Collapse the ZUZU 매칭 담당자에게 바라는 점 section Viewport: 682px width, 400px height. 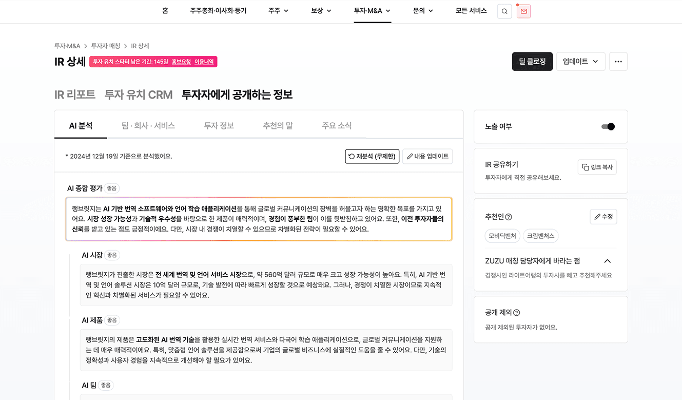click(608, 261)
